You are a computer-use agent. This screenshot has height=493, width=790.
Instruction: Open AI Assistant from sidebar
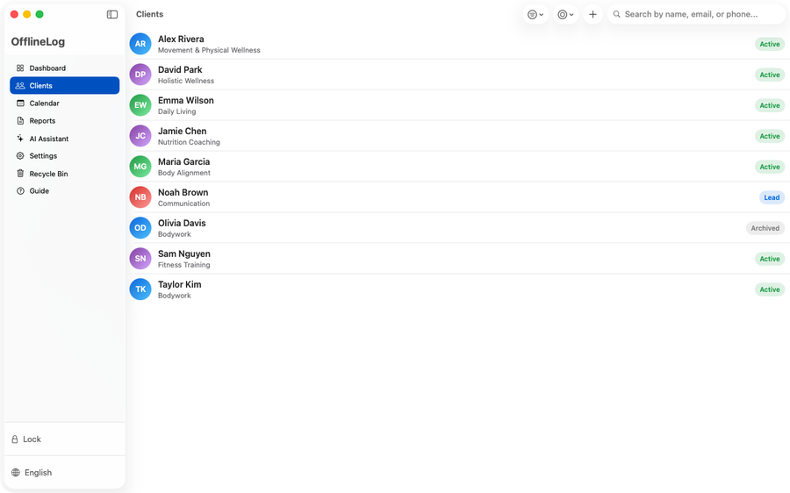tap(64, 139)
